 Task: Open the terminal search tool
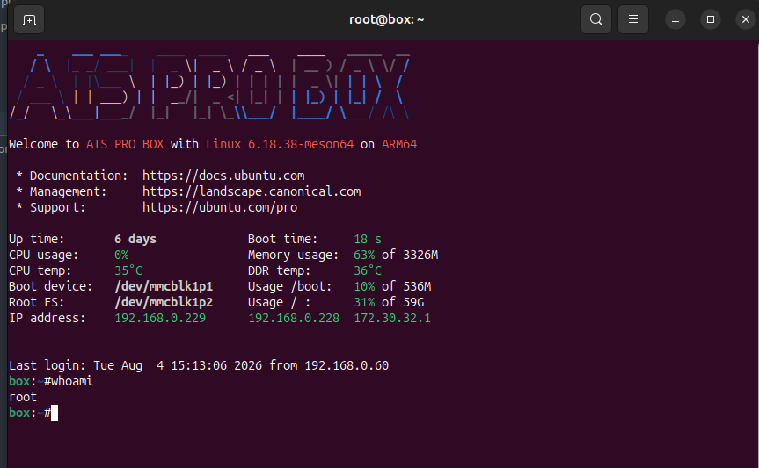point(596,20)
